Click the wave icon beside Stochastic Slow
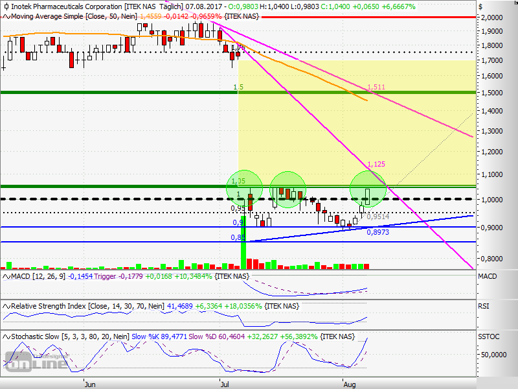 tap(6, 336)
